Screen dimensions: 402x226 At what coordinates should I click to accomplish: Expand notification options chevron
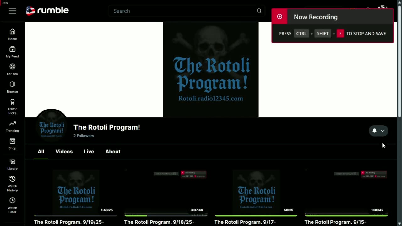pyautogui.click(x=383, y=131)
